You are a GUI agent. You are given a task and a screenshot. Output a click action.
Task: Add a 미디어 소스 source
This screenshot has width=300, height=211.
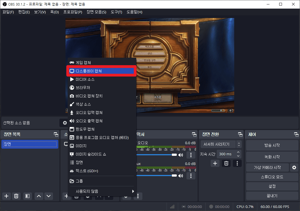[102, 79]
